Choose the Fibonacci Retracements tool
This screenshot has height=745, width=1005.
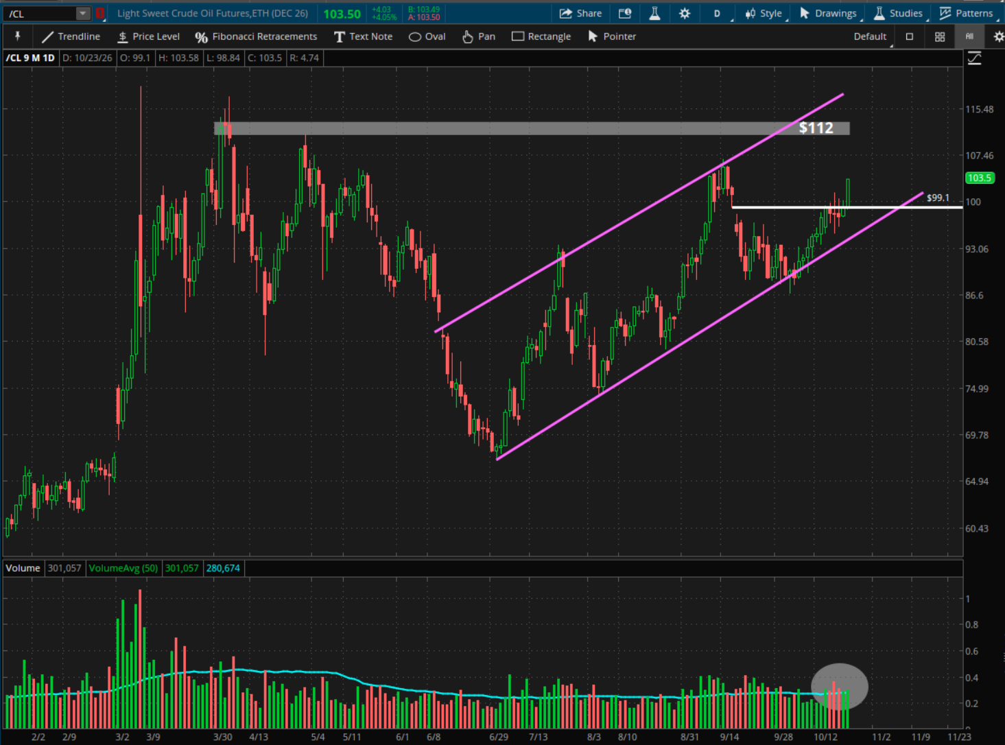(256, 36)
